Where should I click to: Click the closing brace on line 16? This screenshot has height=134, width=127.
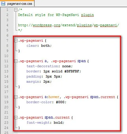(x=19, y=87)
